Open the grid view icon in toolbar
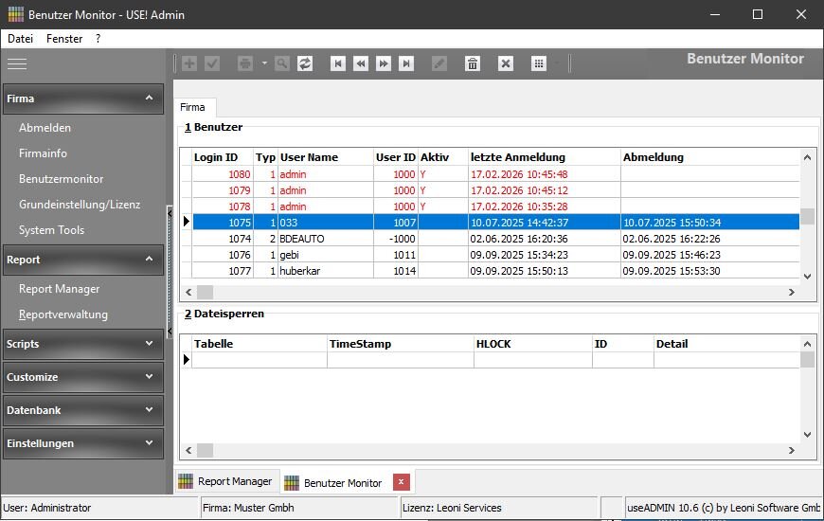Screen dimensions: 824x521 tap(539, 63)
